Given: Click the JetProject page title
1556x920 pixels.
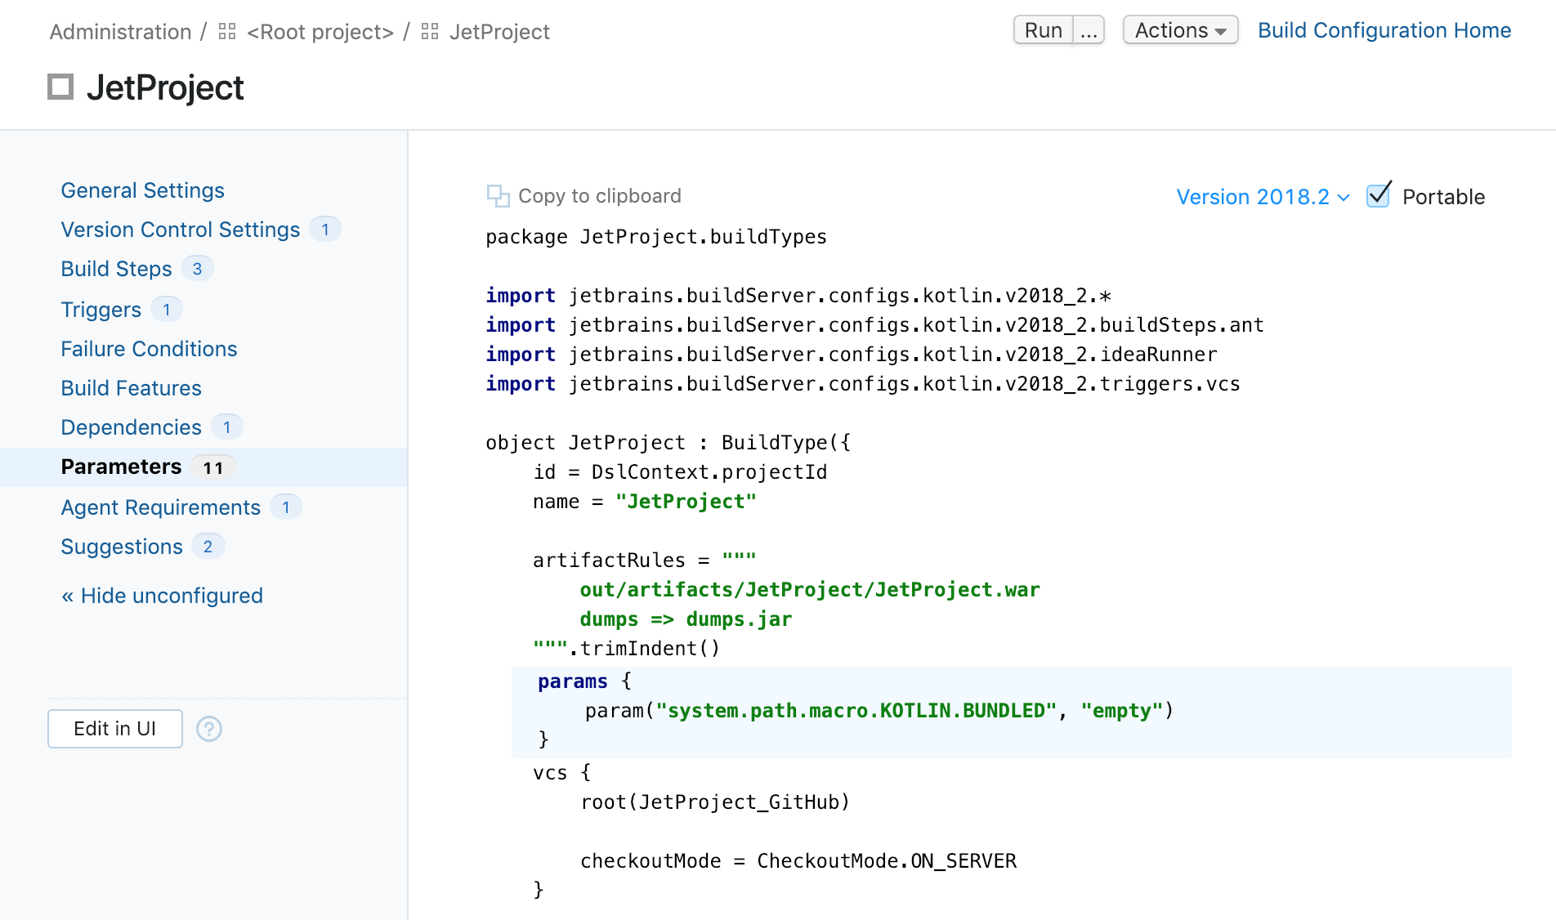Looking at the screenshot, I should pyautogui.click(x=165, y=87).
